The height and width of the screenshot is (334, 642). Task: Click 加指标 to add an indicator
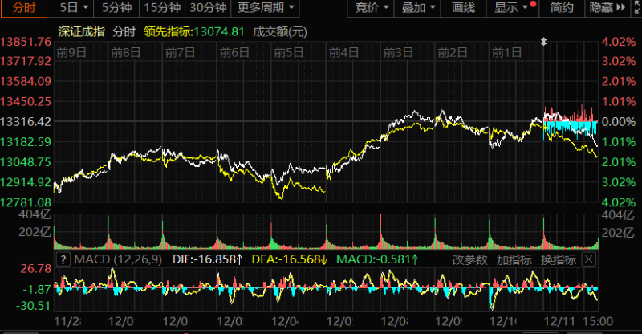point(513,260)
